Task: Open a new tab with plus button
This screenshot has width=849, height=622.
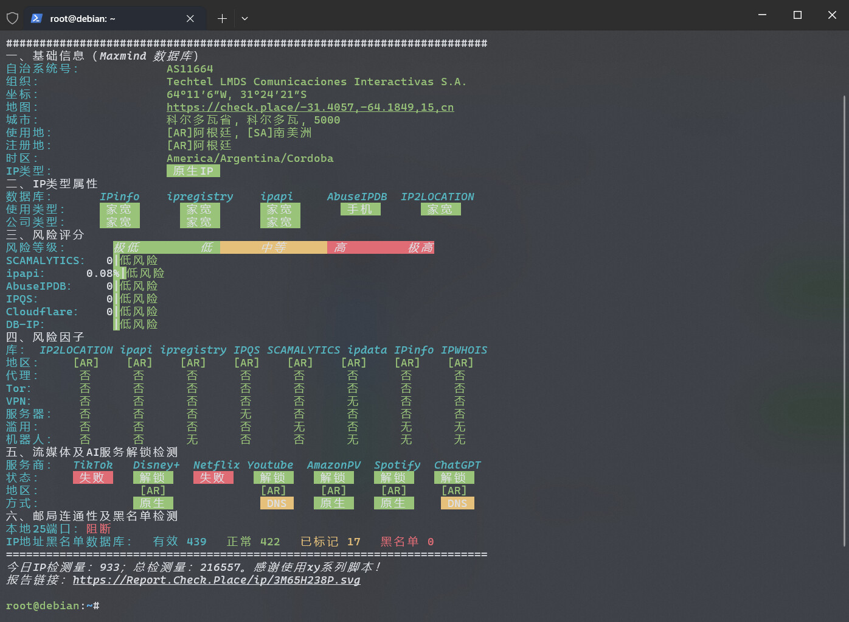Action: (222, 19)
